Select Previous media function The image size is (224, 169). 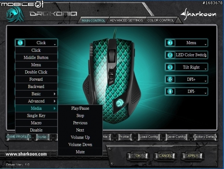click(80, 123)
